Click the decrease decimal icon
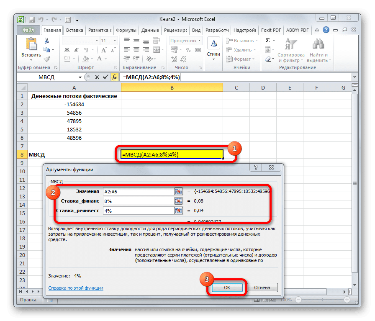This screenshot has height=321, width=375. (x=184, y=59)
